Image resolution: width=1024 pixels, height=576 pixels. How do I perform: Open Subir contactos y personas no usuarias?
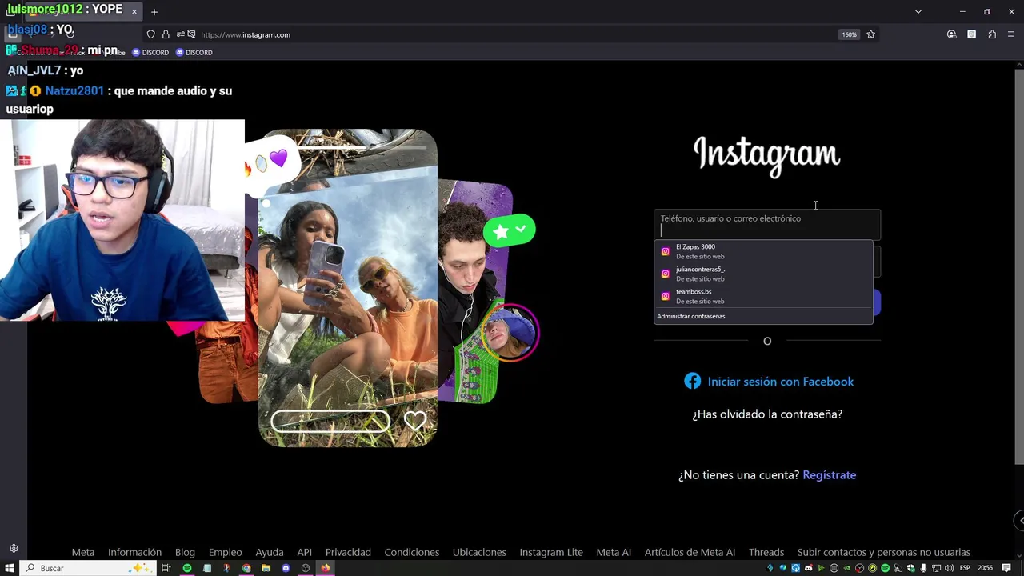tap(884, 552)
